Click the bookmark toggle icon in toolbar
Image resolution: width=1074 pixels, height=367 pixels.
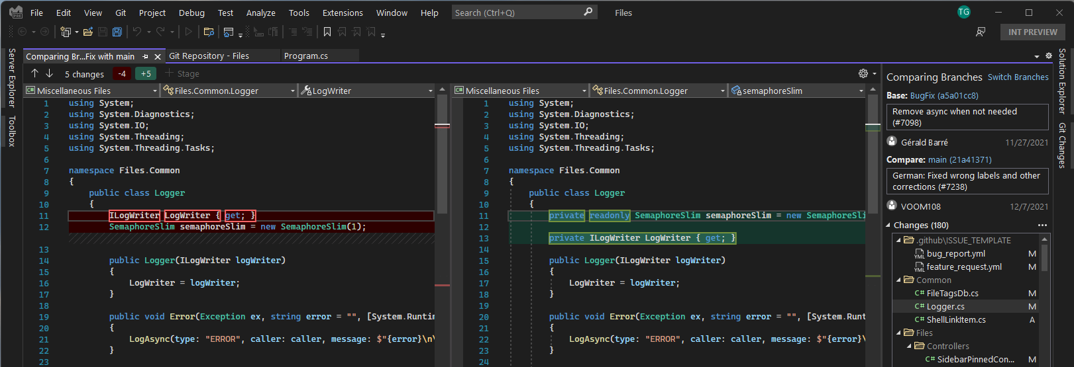pyautogui.click(x=327, y=32)
